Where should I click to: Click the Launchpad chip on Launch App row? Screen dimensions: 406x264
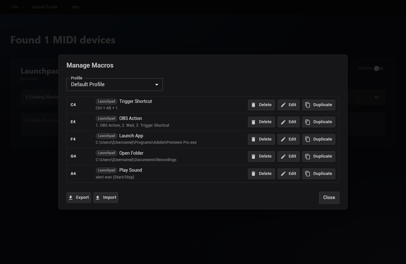[x=106, y=136]
